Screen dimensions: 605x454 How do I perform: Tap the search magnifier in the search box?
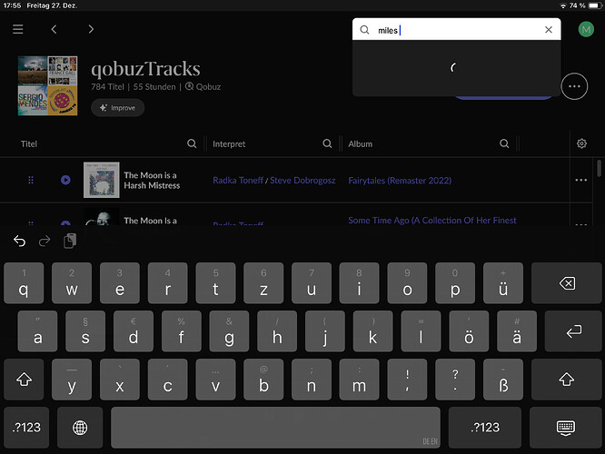tap(364, 30)
